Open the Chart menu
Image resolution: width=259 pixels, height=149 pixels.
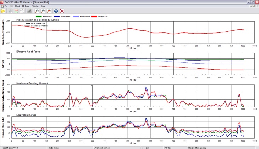17,6
